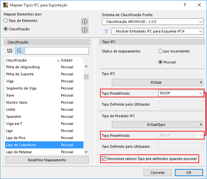Image resolution: width=207 pixels, height=179 pixels.
Task: Select Segmento de Viga row
Action: pyautogui.click(x=44, y=88)
